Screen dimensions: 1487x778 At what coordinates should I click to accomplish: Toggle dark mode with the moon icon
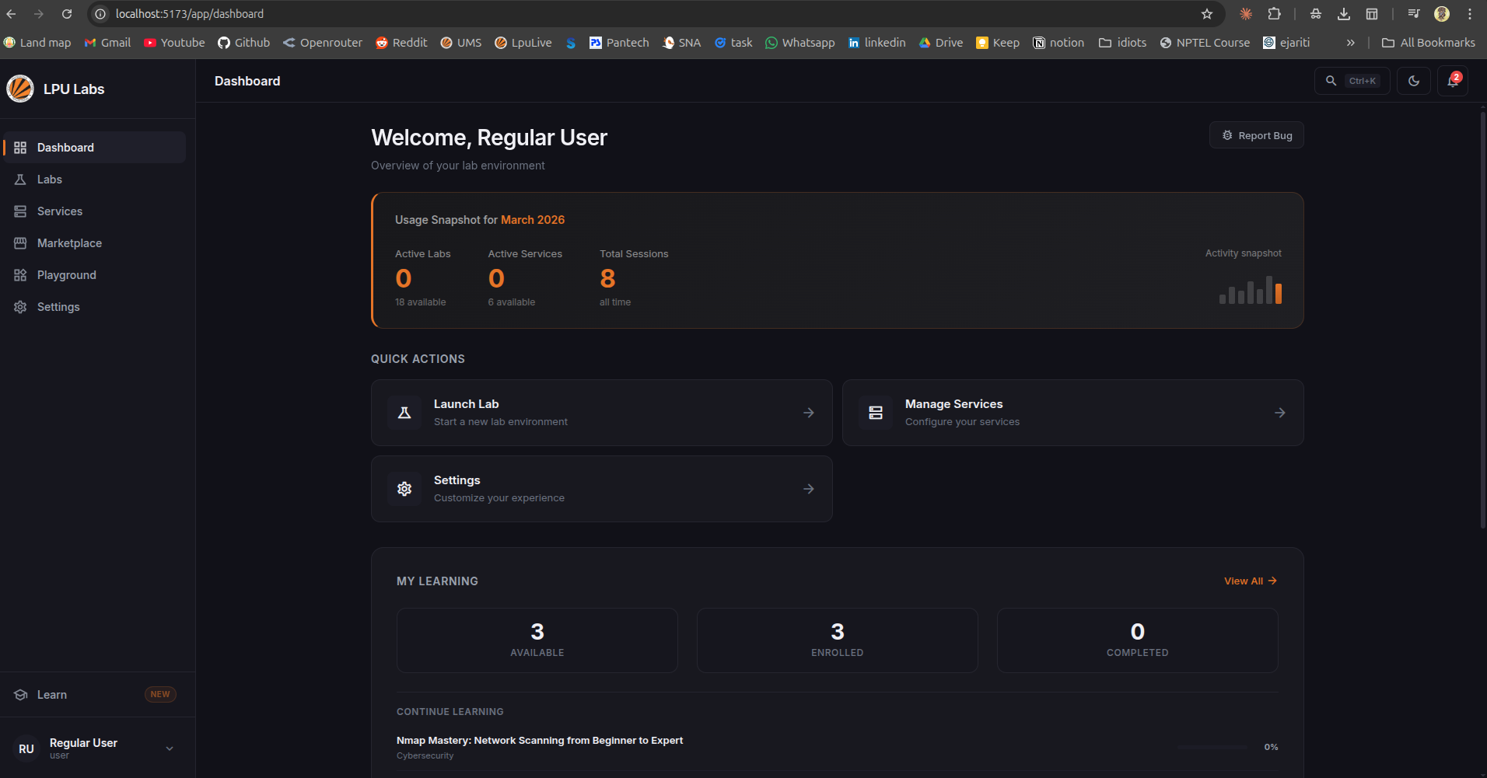(1414, 80)
